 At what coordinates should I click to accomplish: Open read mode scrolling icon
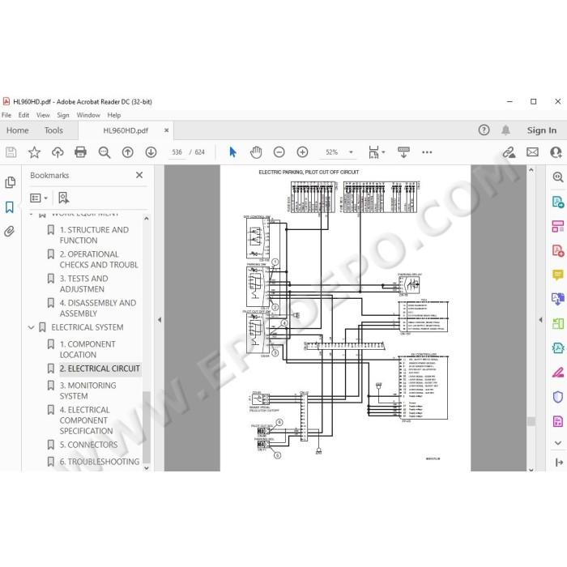coord(403,152)
